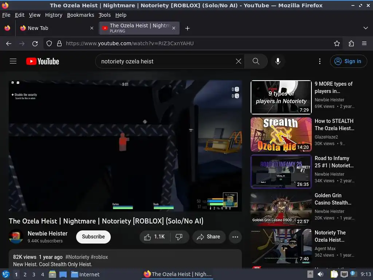Screen dimensions: 373x280
Task: Open Road to Infamy 25 thumbnail
Action: (281, 172)
